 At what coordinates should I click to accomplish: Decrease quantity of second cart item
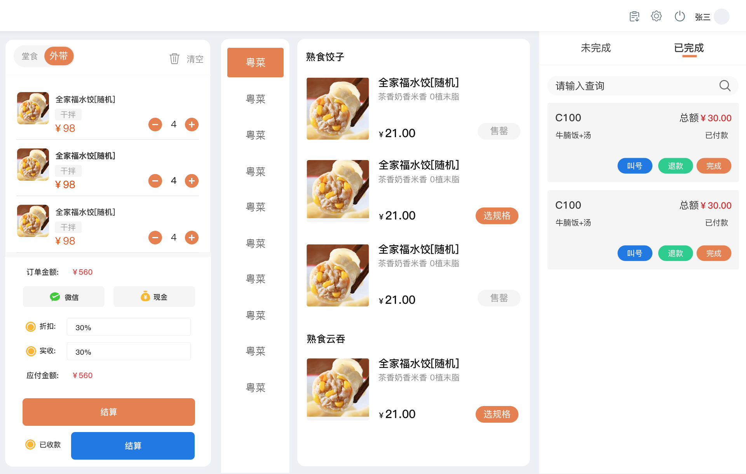tap(155, 181)
